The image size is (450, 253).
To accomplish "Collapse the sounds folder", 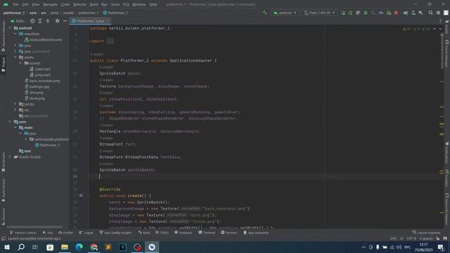I will (x=20, y=63).
